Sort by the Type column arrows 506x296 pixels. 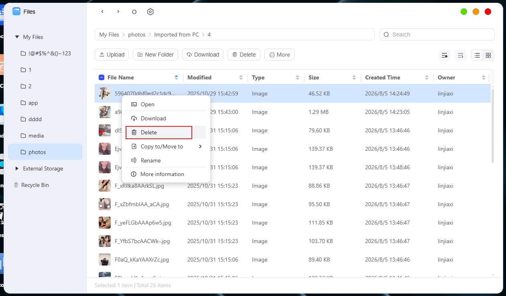(297, 77)
